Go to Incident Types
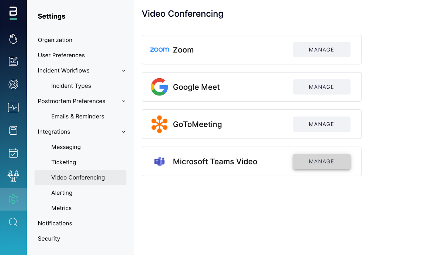This screenshot has height=255, width=432. click(x=71, y=86)
